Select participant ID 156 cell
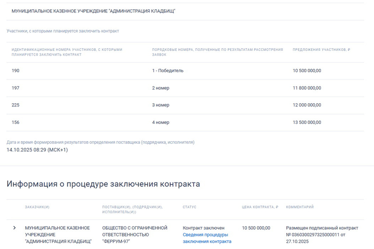Screen dimensions: 374x249 click(x=16, y=123)
